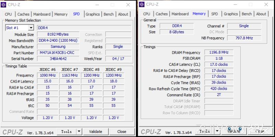275x137 pixels.
Task: Click Size value 8 GBytes
Action: pyautogui.click(x=177, y=32)
